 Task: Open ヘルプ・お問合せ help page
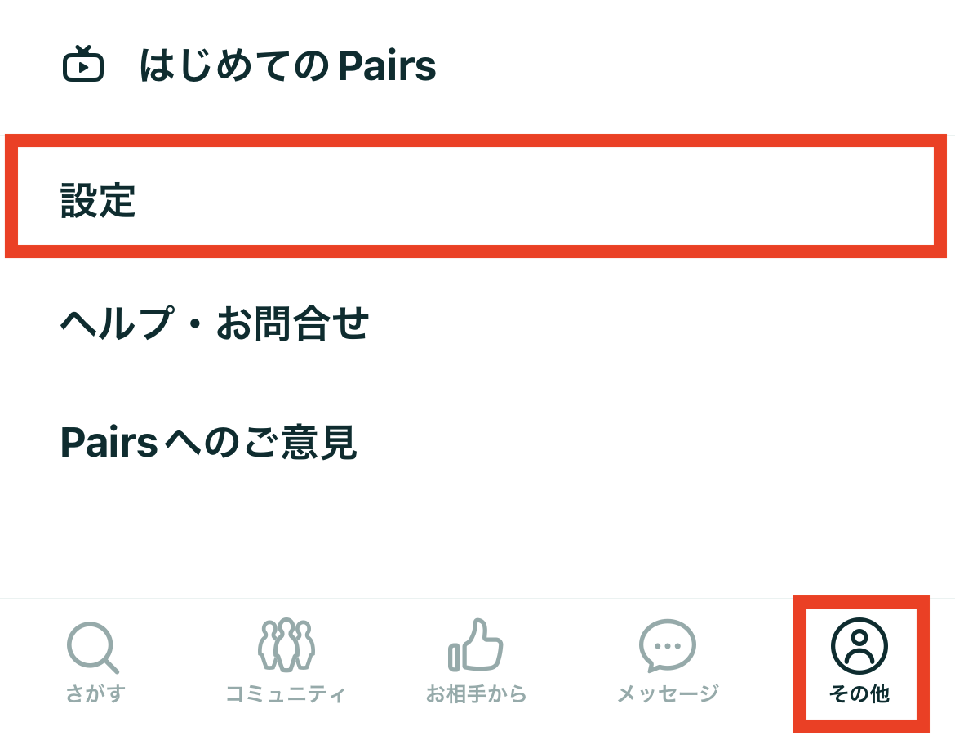coord(215,323)
